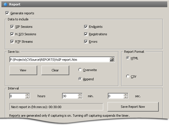Decrease the minutes spinner value
Screen dimensions: 169x125
80,97
